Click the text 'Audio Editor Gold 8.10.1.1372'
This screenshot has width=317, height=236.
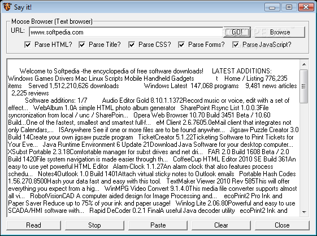point(142,100)
